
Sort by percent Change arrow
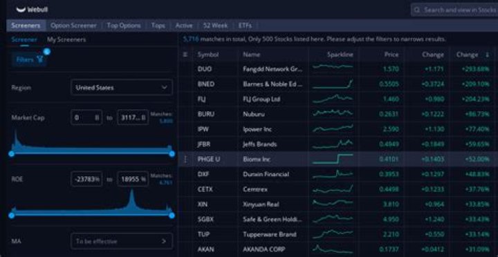pos(487,55)
